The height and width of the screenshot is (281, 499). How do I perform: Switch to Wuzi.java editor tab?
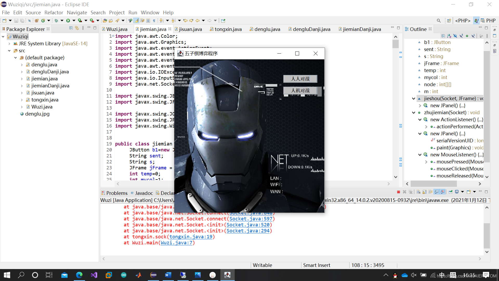click(x=115, y=29)
